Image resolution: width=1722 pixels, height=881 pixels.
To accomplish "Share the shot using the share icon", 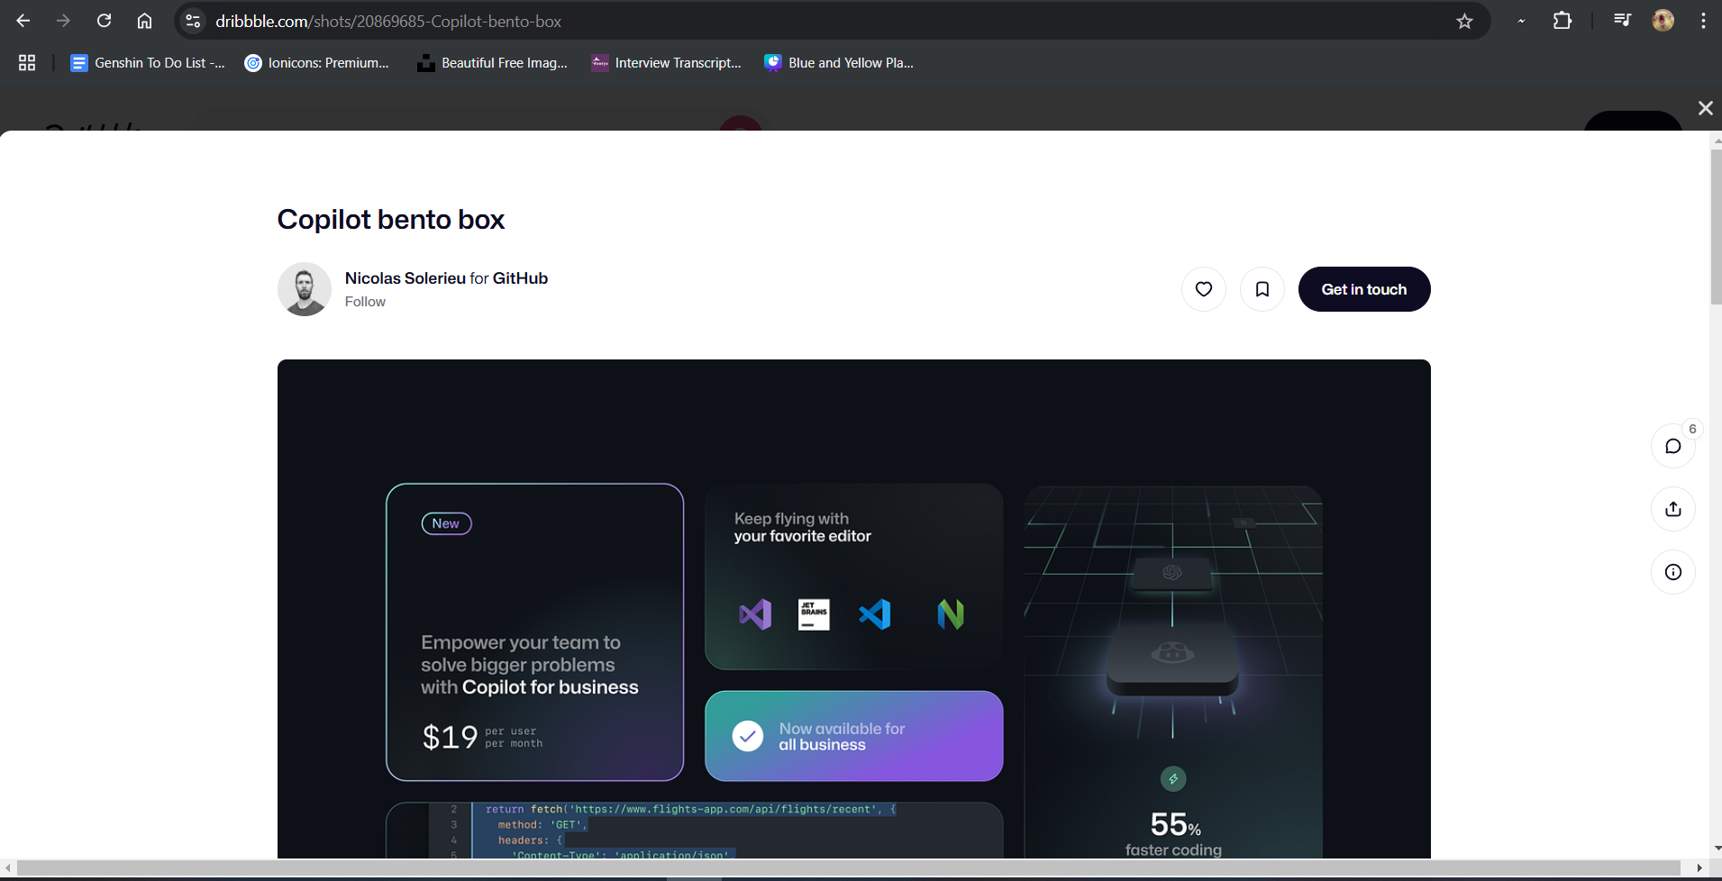I will [x=1672, y=509].
